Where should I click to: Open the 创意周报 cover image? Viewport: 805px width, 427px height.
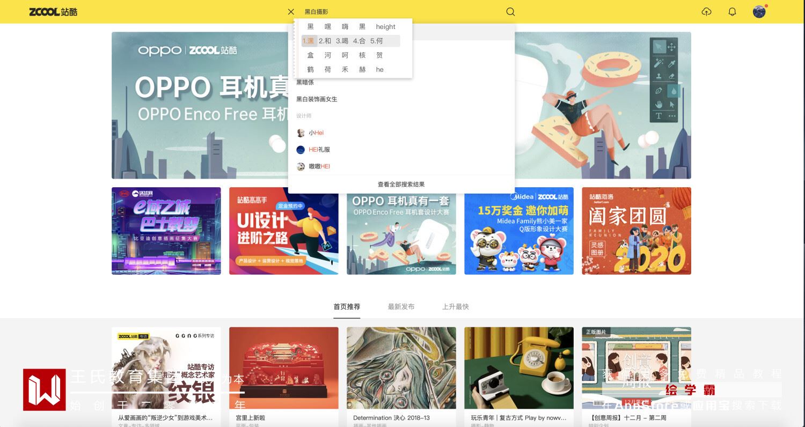tap(636, 368)
